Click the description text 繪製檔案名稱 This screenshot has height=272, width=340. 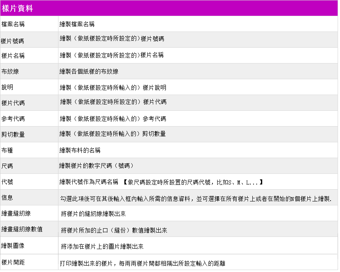point(77,24)
